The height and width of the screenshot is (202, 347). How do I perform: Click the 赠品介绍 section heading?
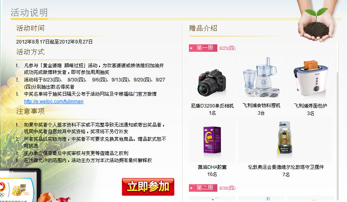coord(203,28)
